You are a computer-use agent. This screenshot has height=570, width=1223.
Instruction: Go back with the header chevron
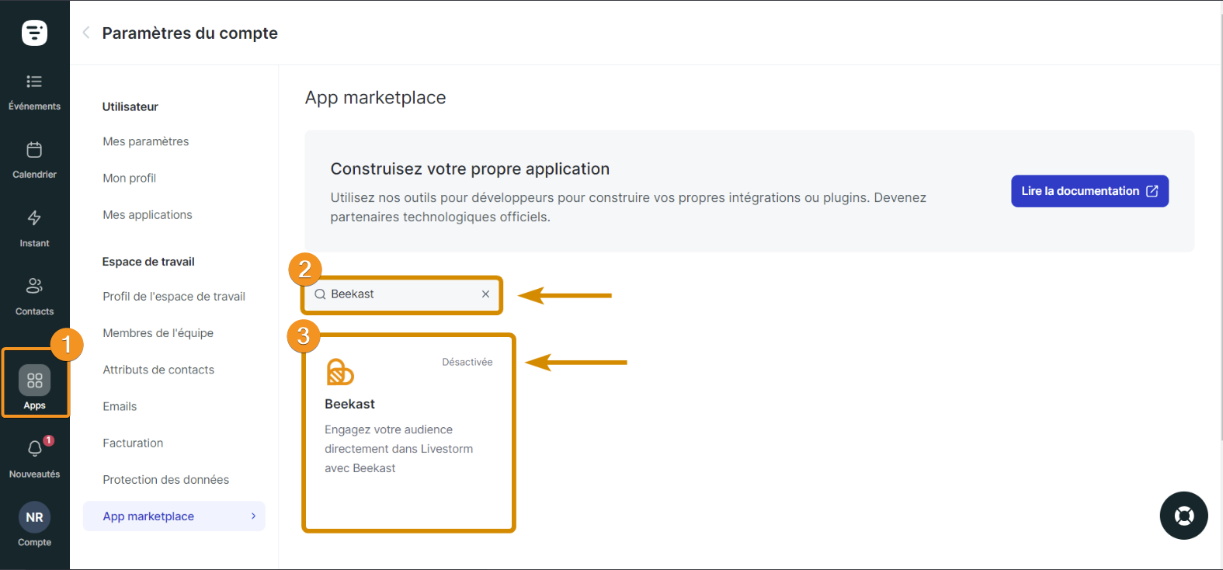point(86,33)
